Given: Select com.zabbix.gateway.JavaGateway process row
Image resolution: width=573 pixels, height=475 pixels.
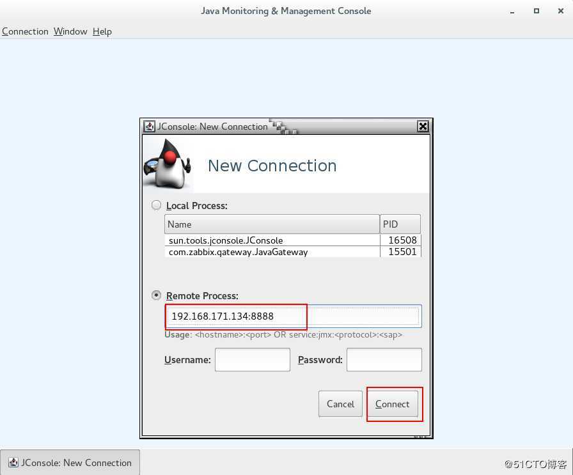Looking at the screenshot, I should [293, 252].
